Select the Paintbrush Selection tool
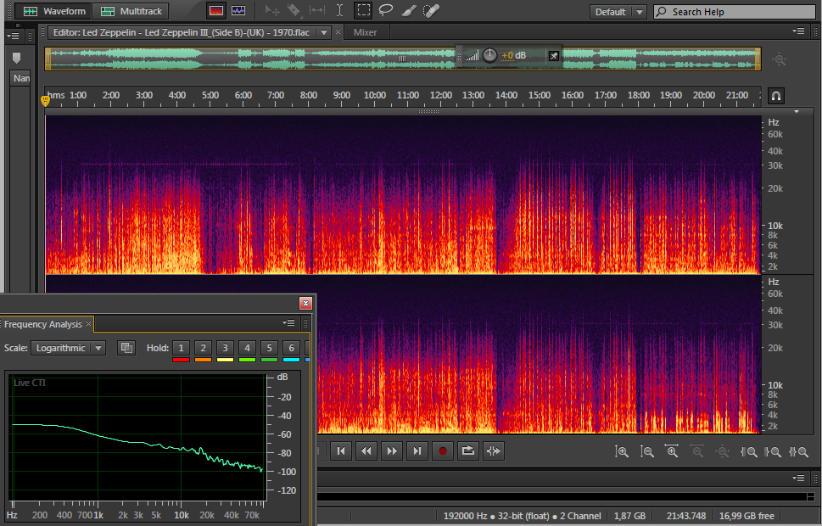 (x=408, y=10)
